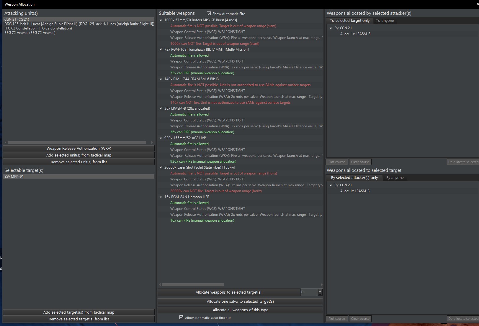
Task: Click upper Plot course button
Action: (337, 162)
